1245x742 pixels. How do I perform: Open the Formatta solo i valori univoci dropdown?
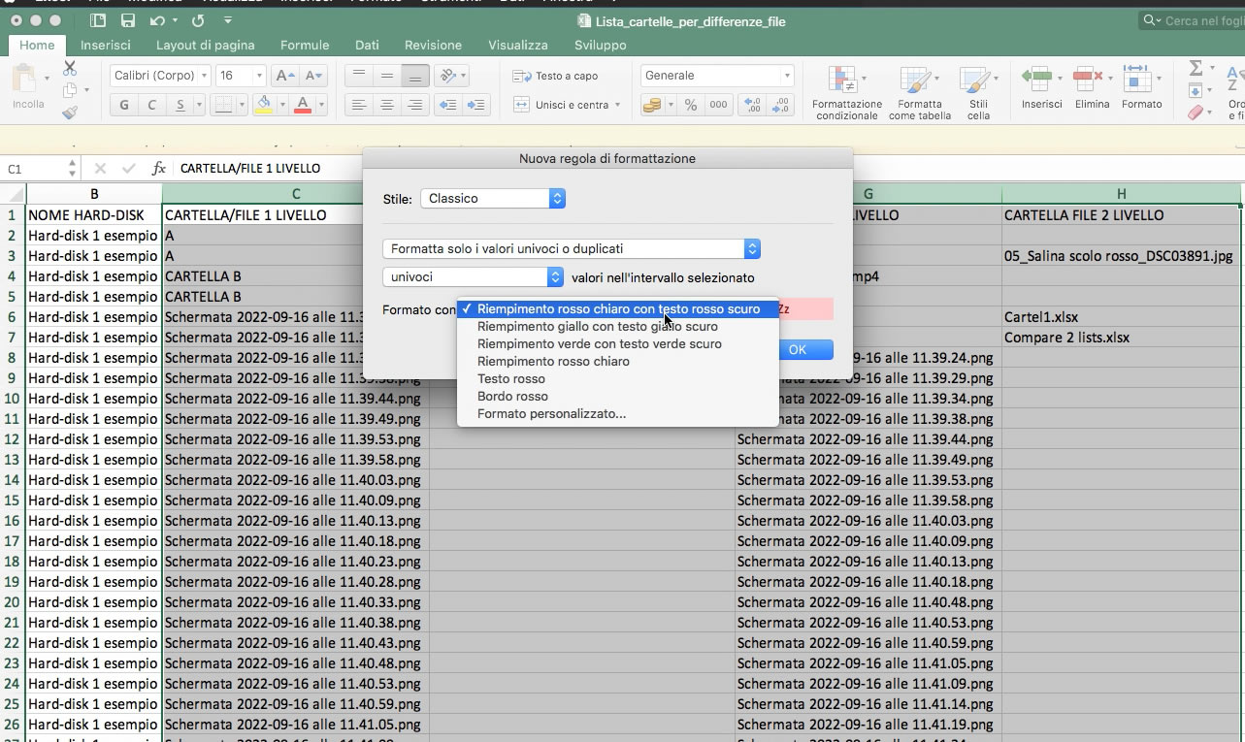[572, 249]
